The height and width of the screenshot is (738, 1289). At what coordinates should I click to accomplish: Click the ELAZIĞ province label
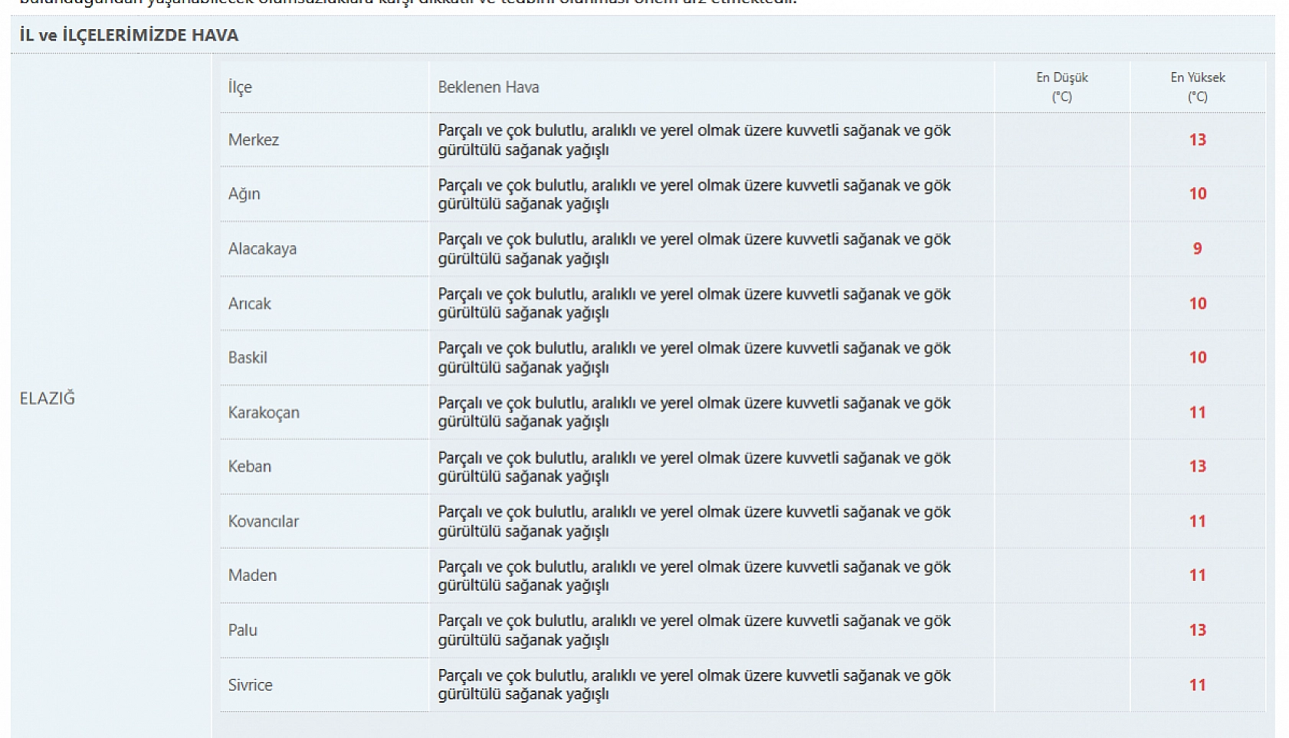48,399
